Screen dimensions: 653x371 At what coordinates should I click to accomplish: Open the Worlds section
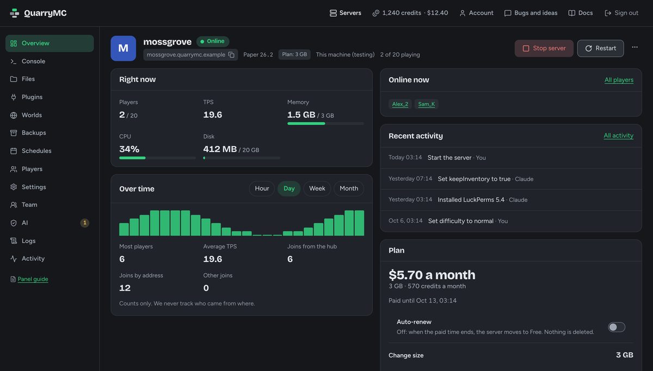pos(50,115)
